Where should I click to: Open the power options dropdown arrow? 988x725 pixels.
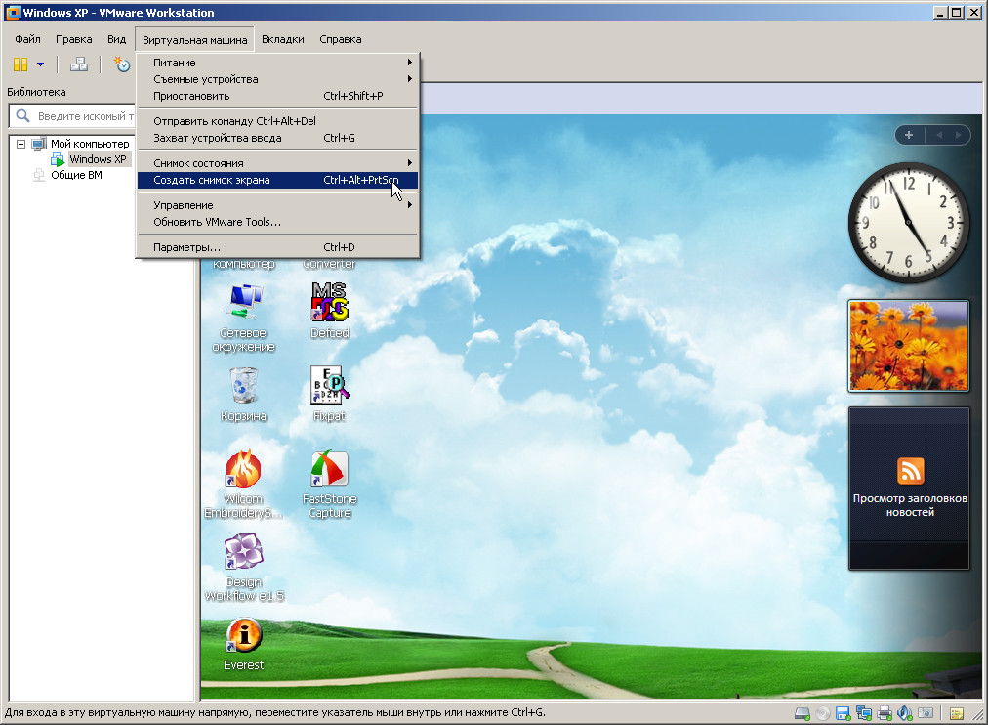click(x=40, y=64)
